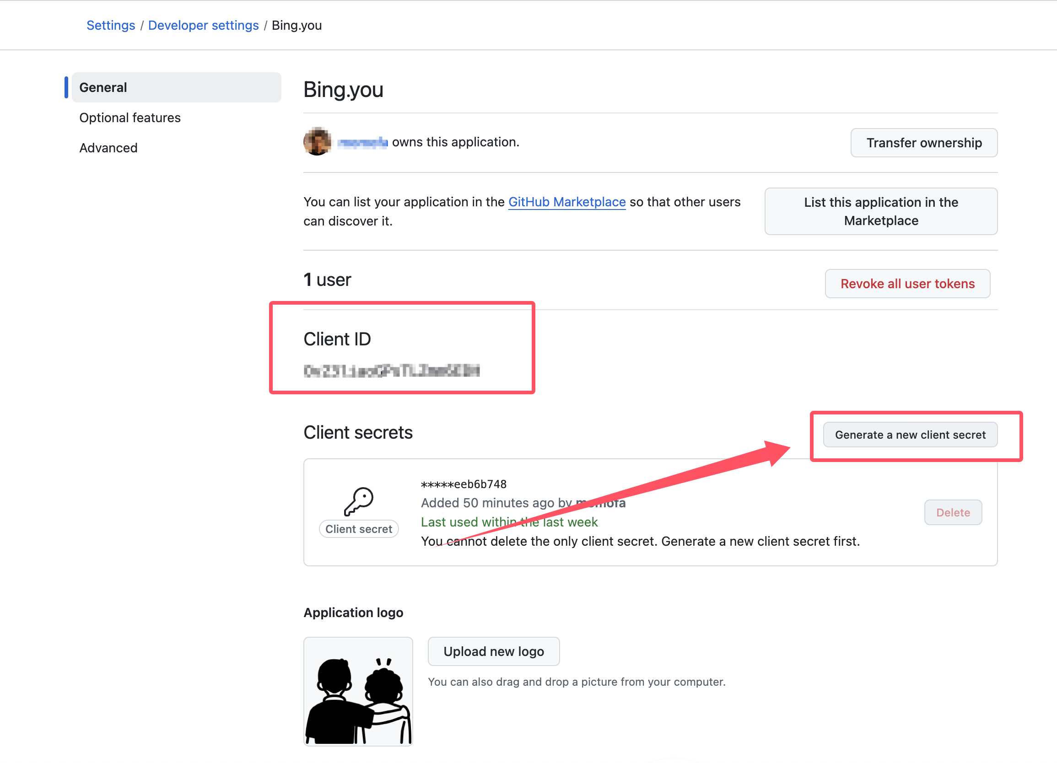This screenshot has height=763, width=1057.
Task: Open the blurred owner username link
Action: point(362,142)
